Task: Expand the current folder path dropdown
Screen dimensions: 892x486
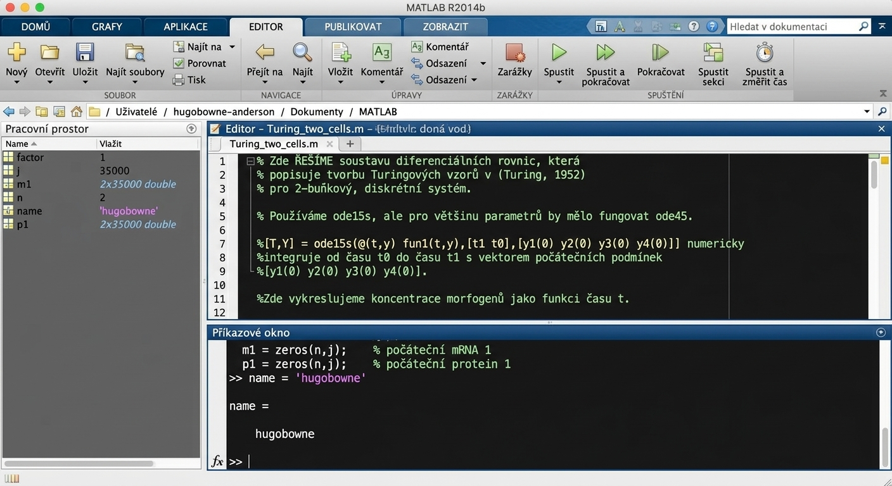Action: (x=867, y=111)
